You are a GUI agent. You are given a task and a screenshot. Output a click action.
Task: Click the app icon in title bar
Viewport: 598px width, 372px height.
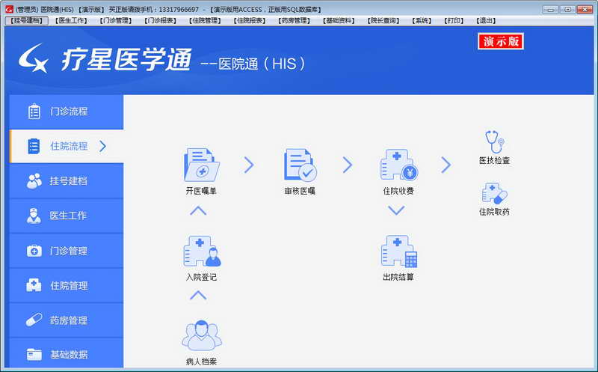9,9
